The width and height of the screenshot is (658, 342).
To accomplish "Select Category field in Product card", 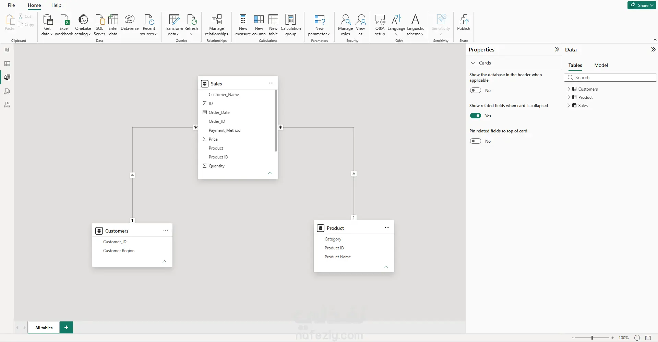I will [333, 239].
